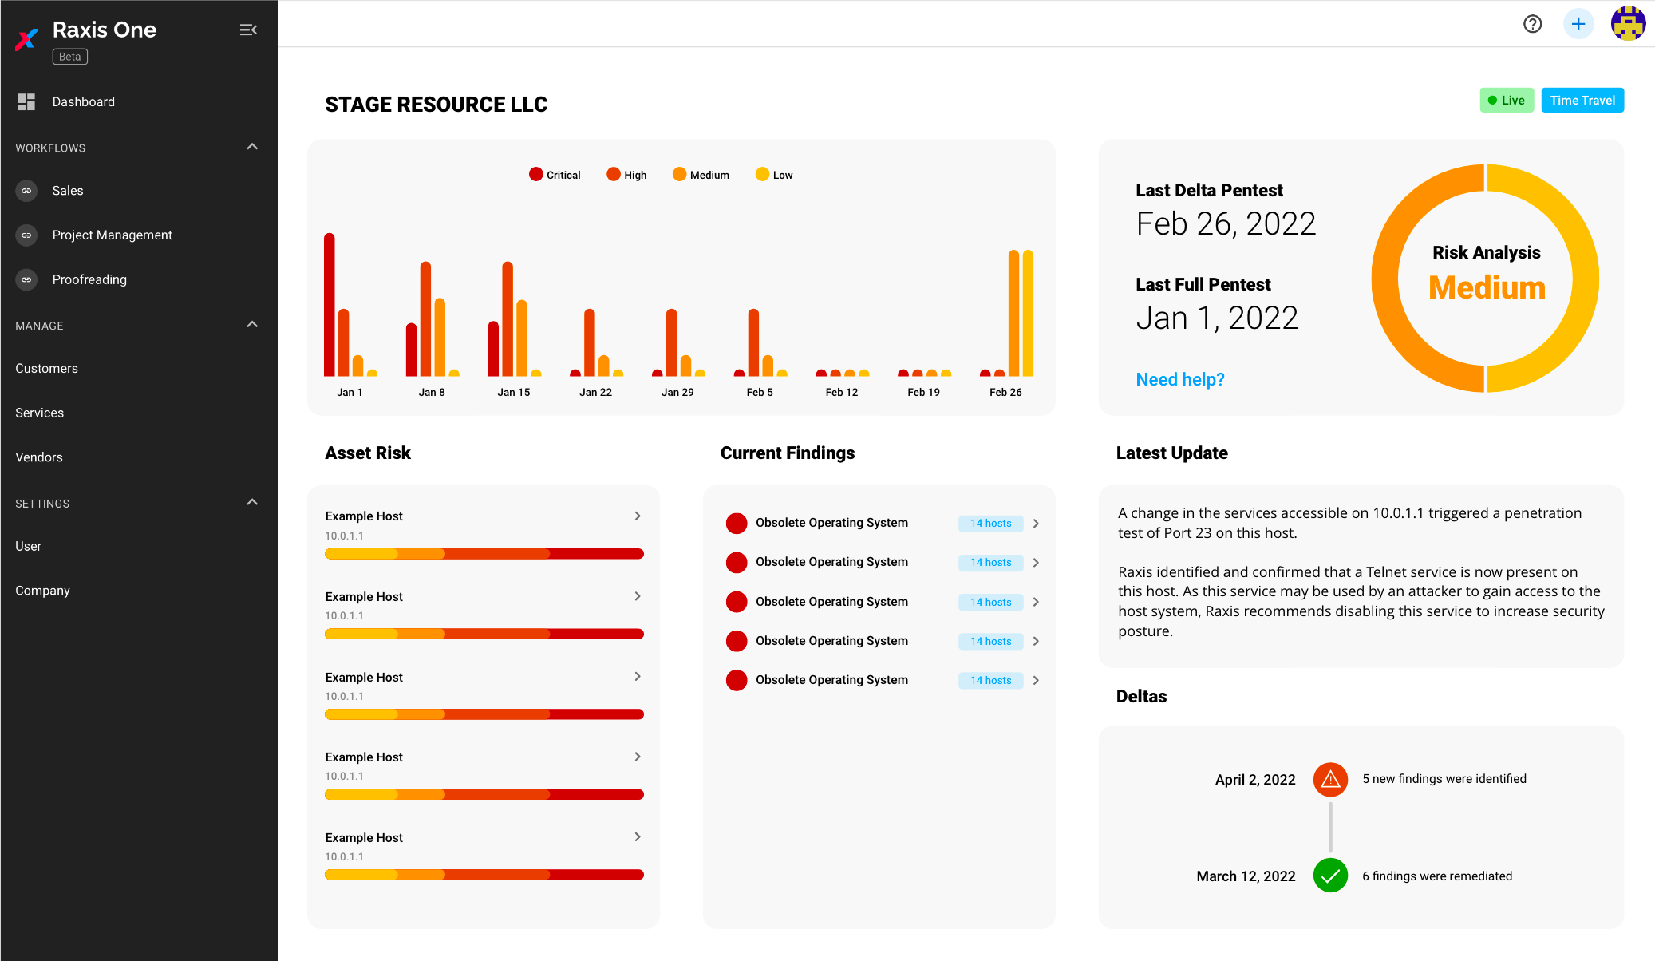
Task: Click the Raxis One logo icon
Action: (27, 38)
